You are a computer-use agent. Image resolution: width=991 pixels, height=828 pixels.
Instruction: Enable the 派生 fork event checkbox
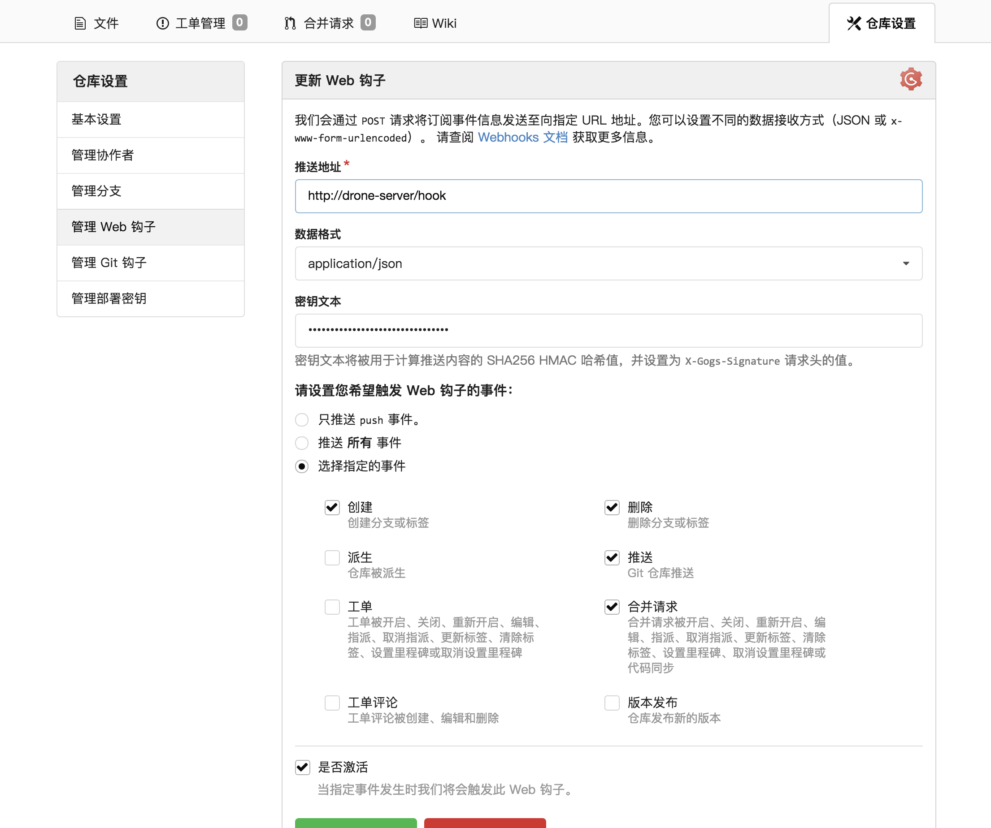(332, 557)
